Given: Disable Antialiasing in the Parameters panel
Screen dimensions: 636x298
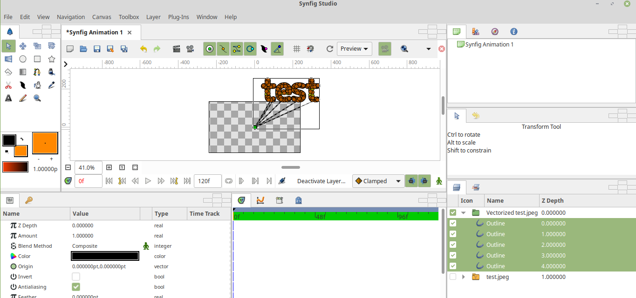Looking at the screenshot, I should click(x=75, y=287).
